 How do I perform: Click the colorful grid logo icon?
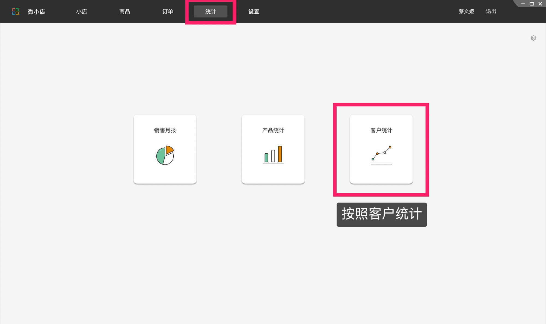[x=16, y=11]
